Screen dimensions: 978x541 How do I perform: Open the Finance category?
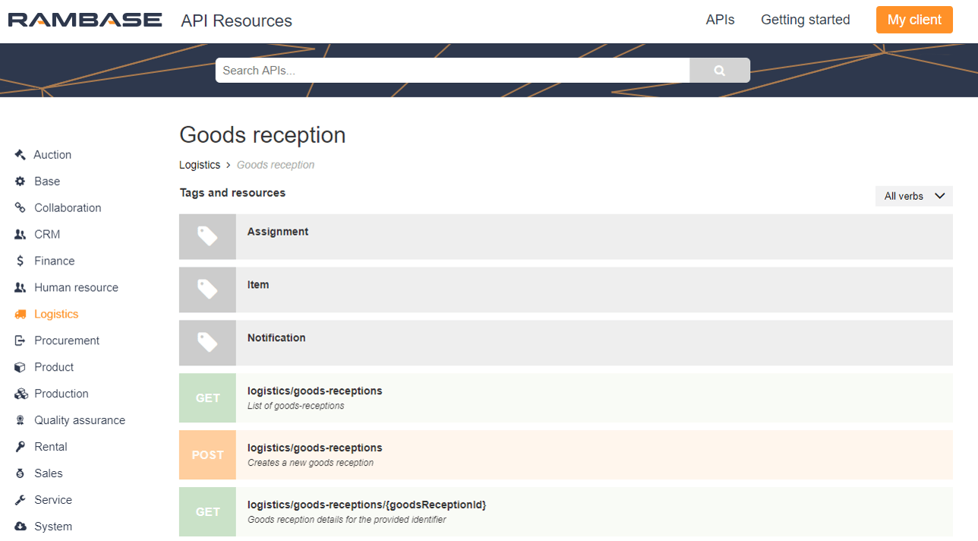[x=55, y=261]
